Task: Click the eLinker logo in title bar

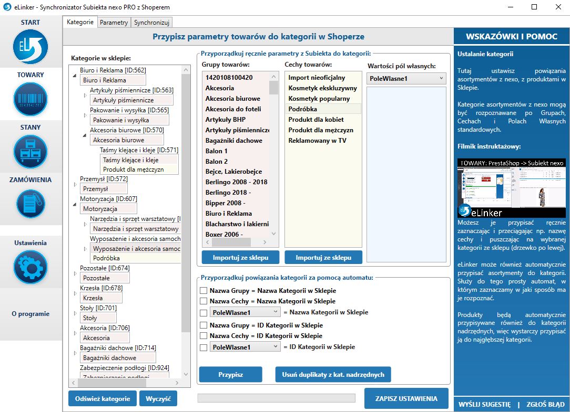Action: (x=7, y=7)
